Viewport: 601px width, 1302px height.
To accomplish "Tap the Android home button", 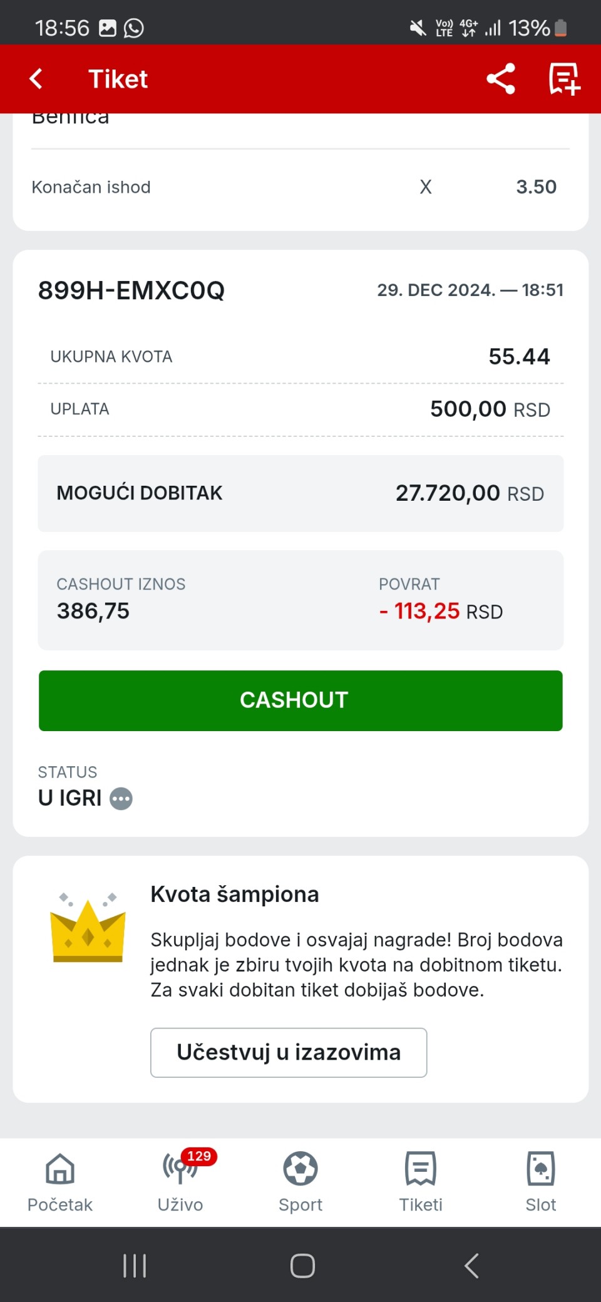I will [302, 1266].
